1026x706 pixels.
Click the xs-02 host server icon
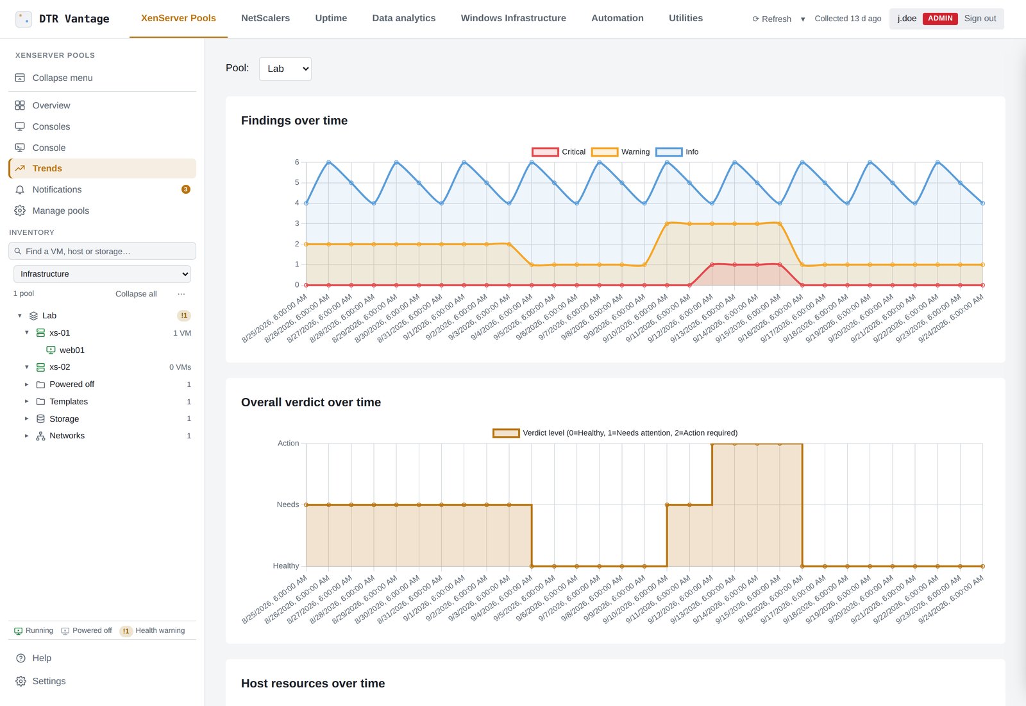point(40,367)
